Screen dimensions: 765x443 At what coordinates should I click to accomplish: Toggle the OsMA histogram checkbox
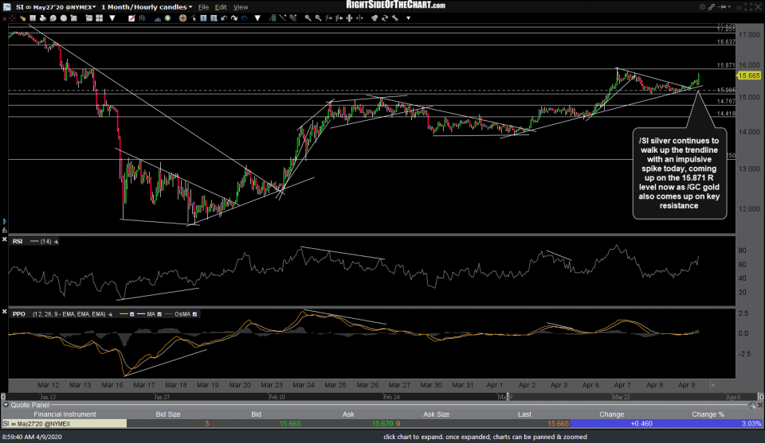click(x=194, y=314)
